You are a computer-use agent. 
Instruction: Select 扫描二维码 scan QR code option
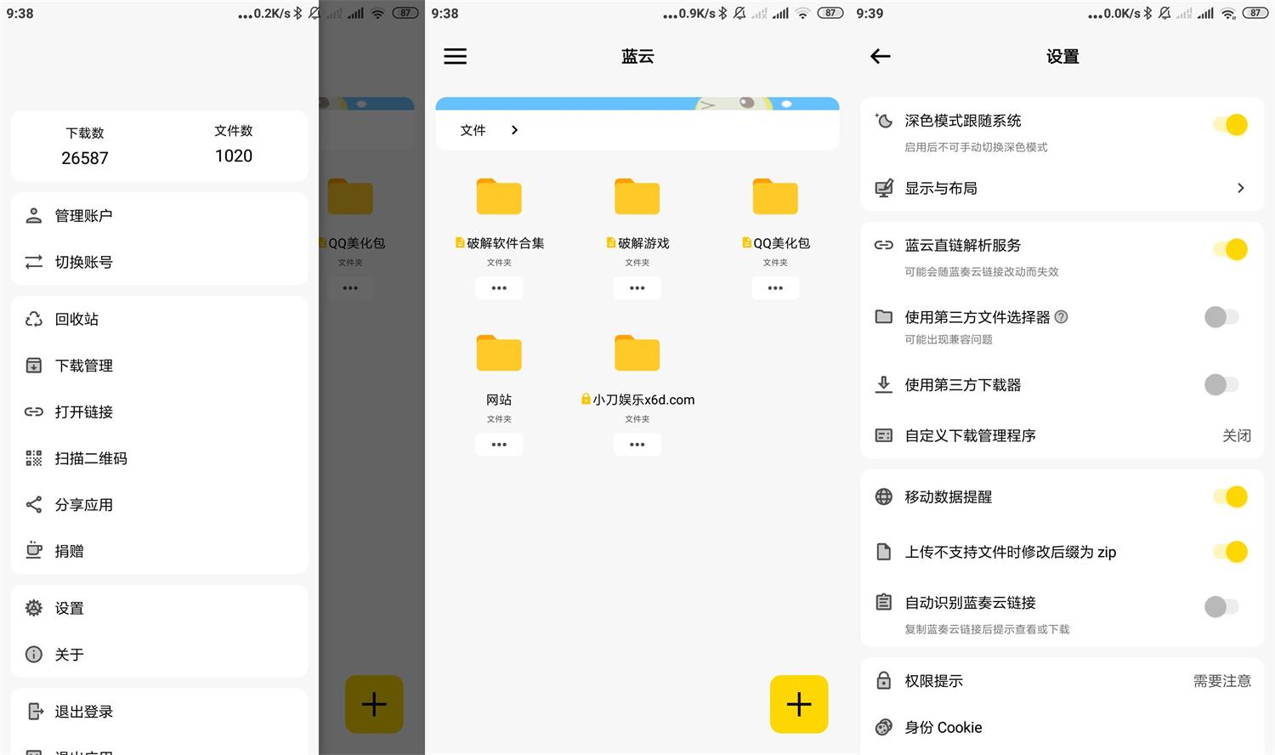(91, 458)
